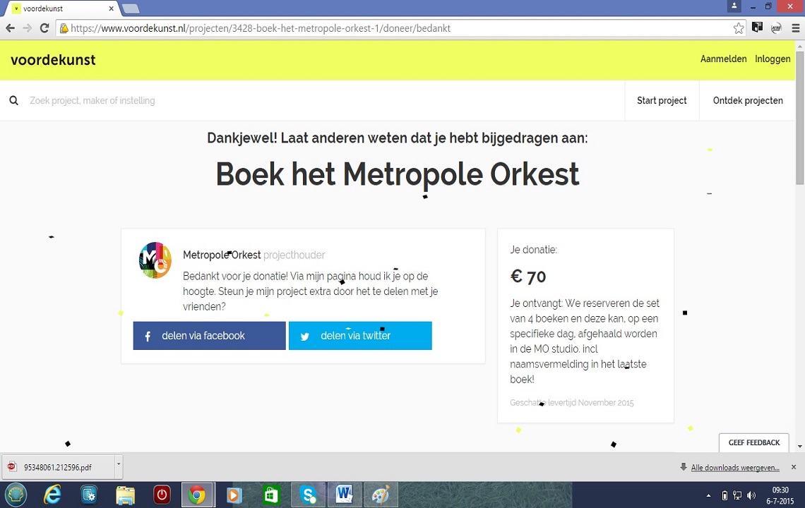
Task: Click the settings-page taskbar icon beside Internet Explorer
Action: (x=89, y=495)
